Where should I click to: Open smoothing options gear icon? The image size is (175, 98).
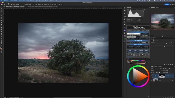pos(52,4)
